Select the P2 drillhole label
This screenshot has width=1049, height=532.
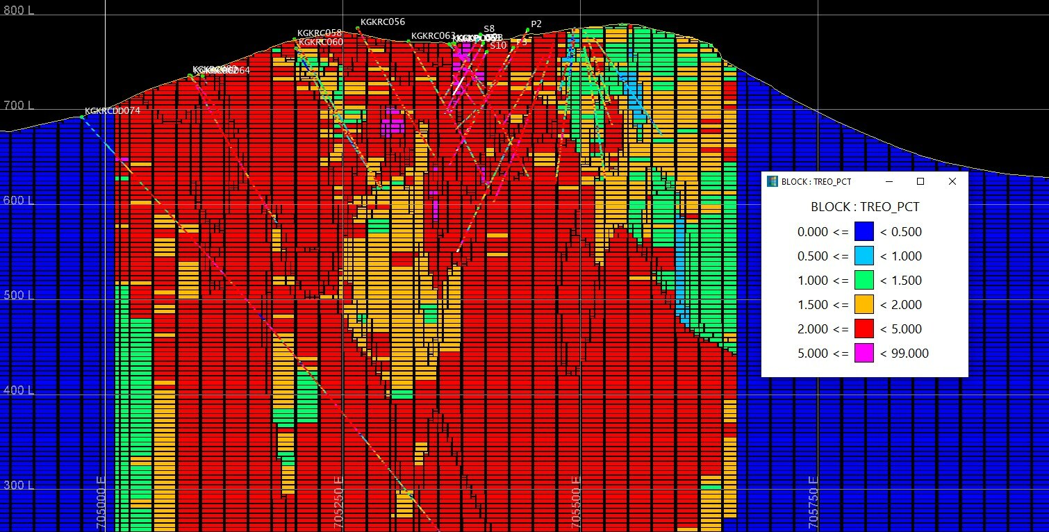coord(536,24)
